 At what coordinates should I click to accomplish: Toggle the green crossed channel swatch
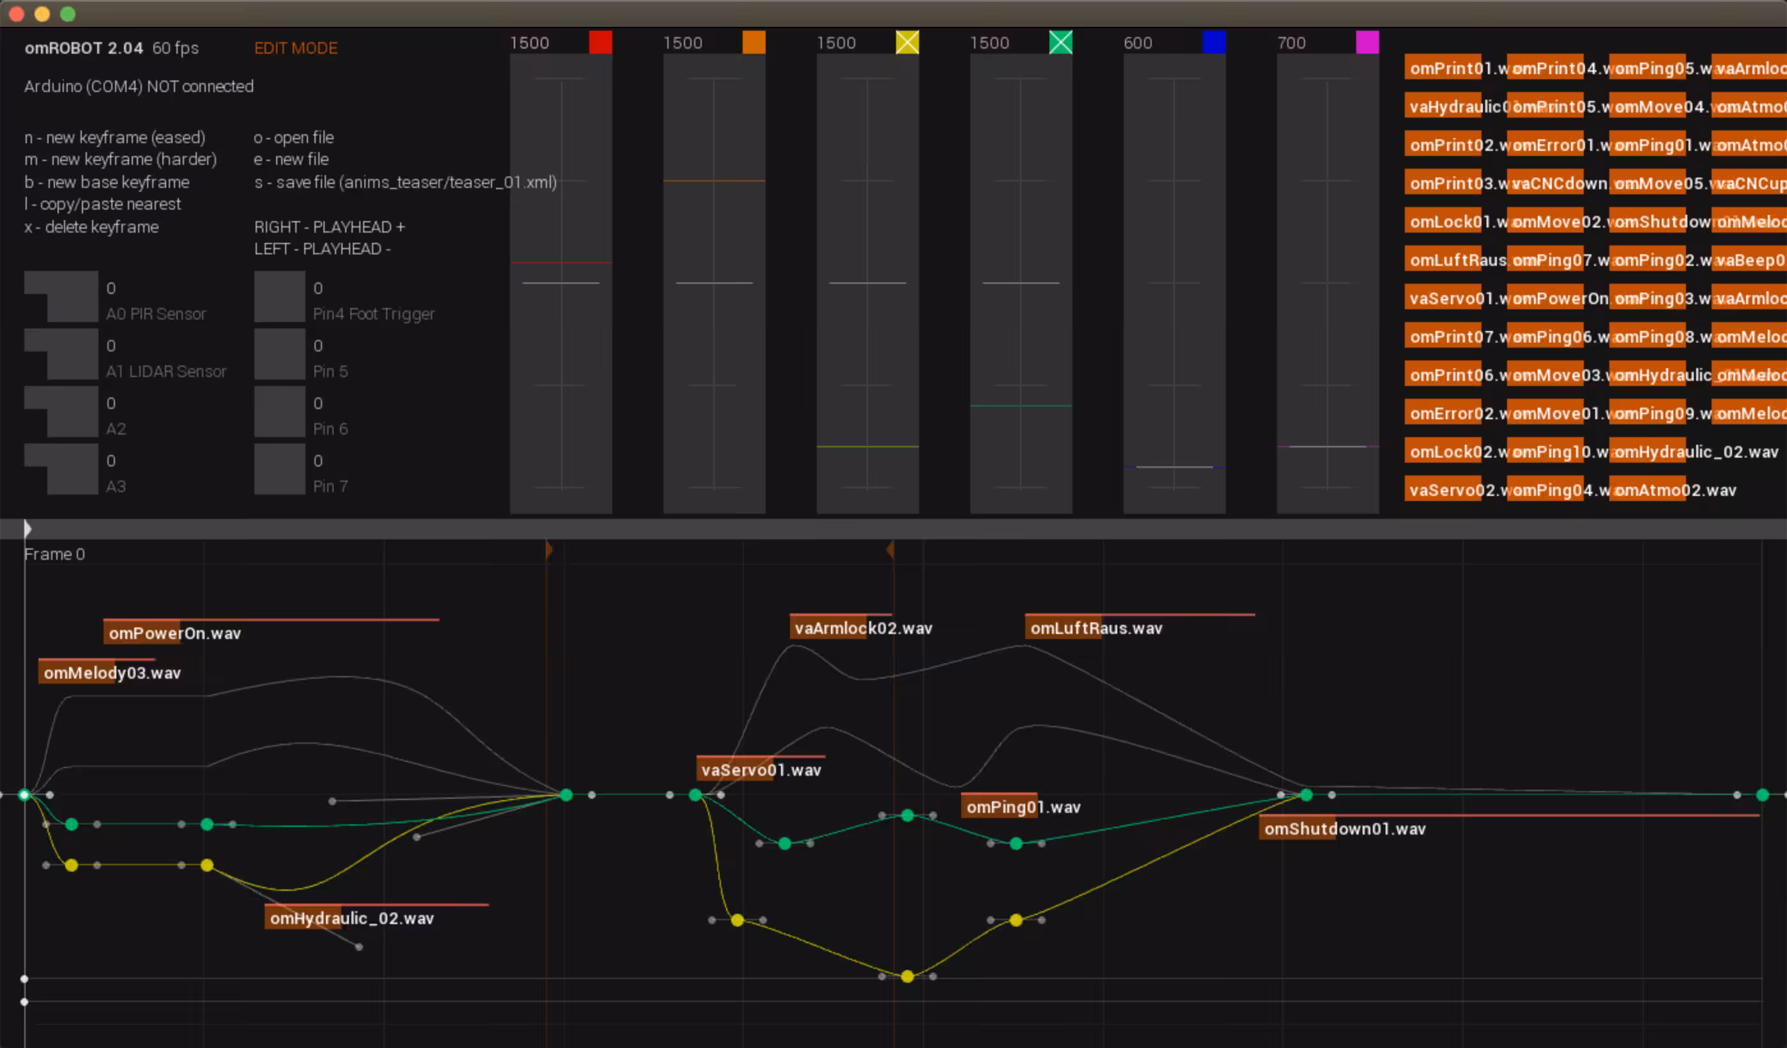(x=1060, y=43)
